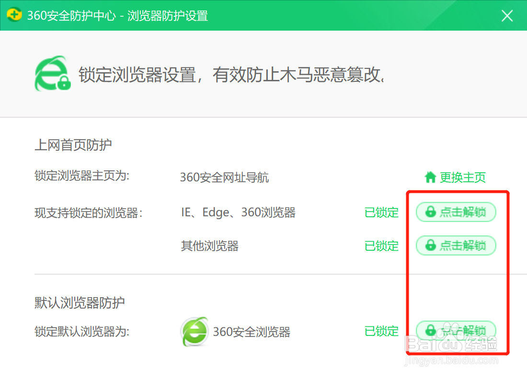The image size is (527, 378).
Task: Click the 其他浏览器 label
Action: pos(210,246)
